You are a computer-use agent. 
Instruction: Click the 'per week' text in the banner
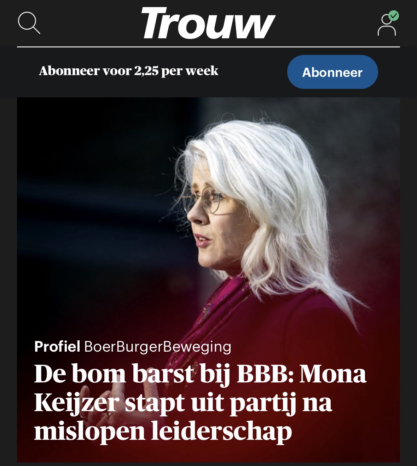coord(190,71)
